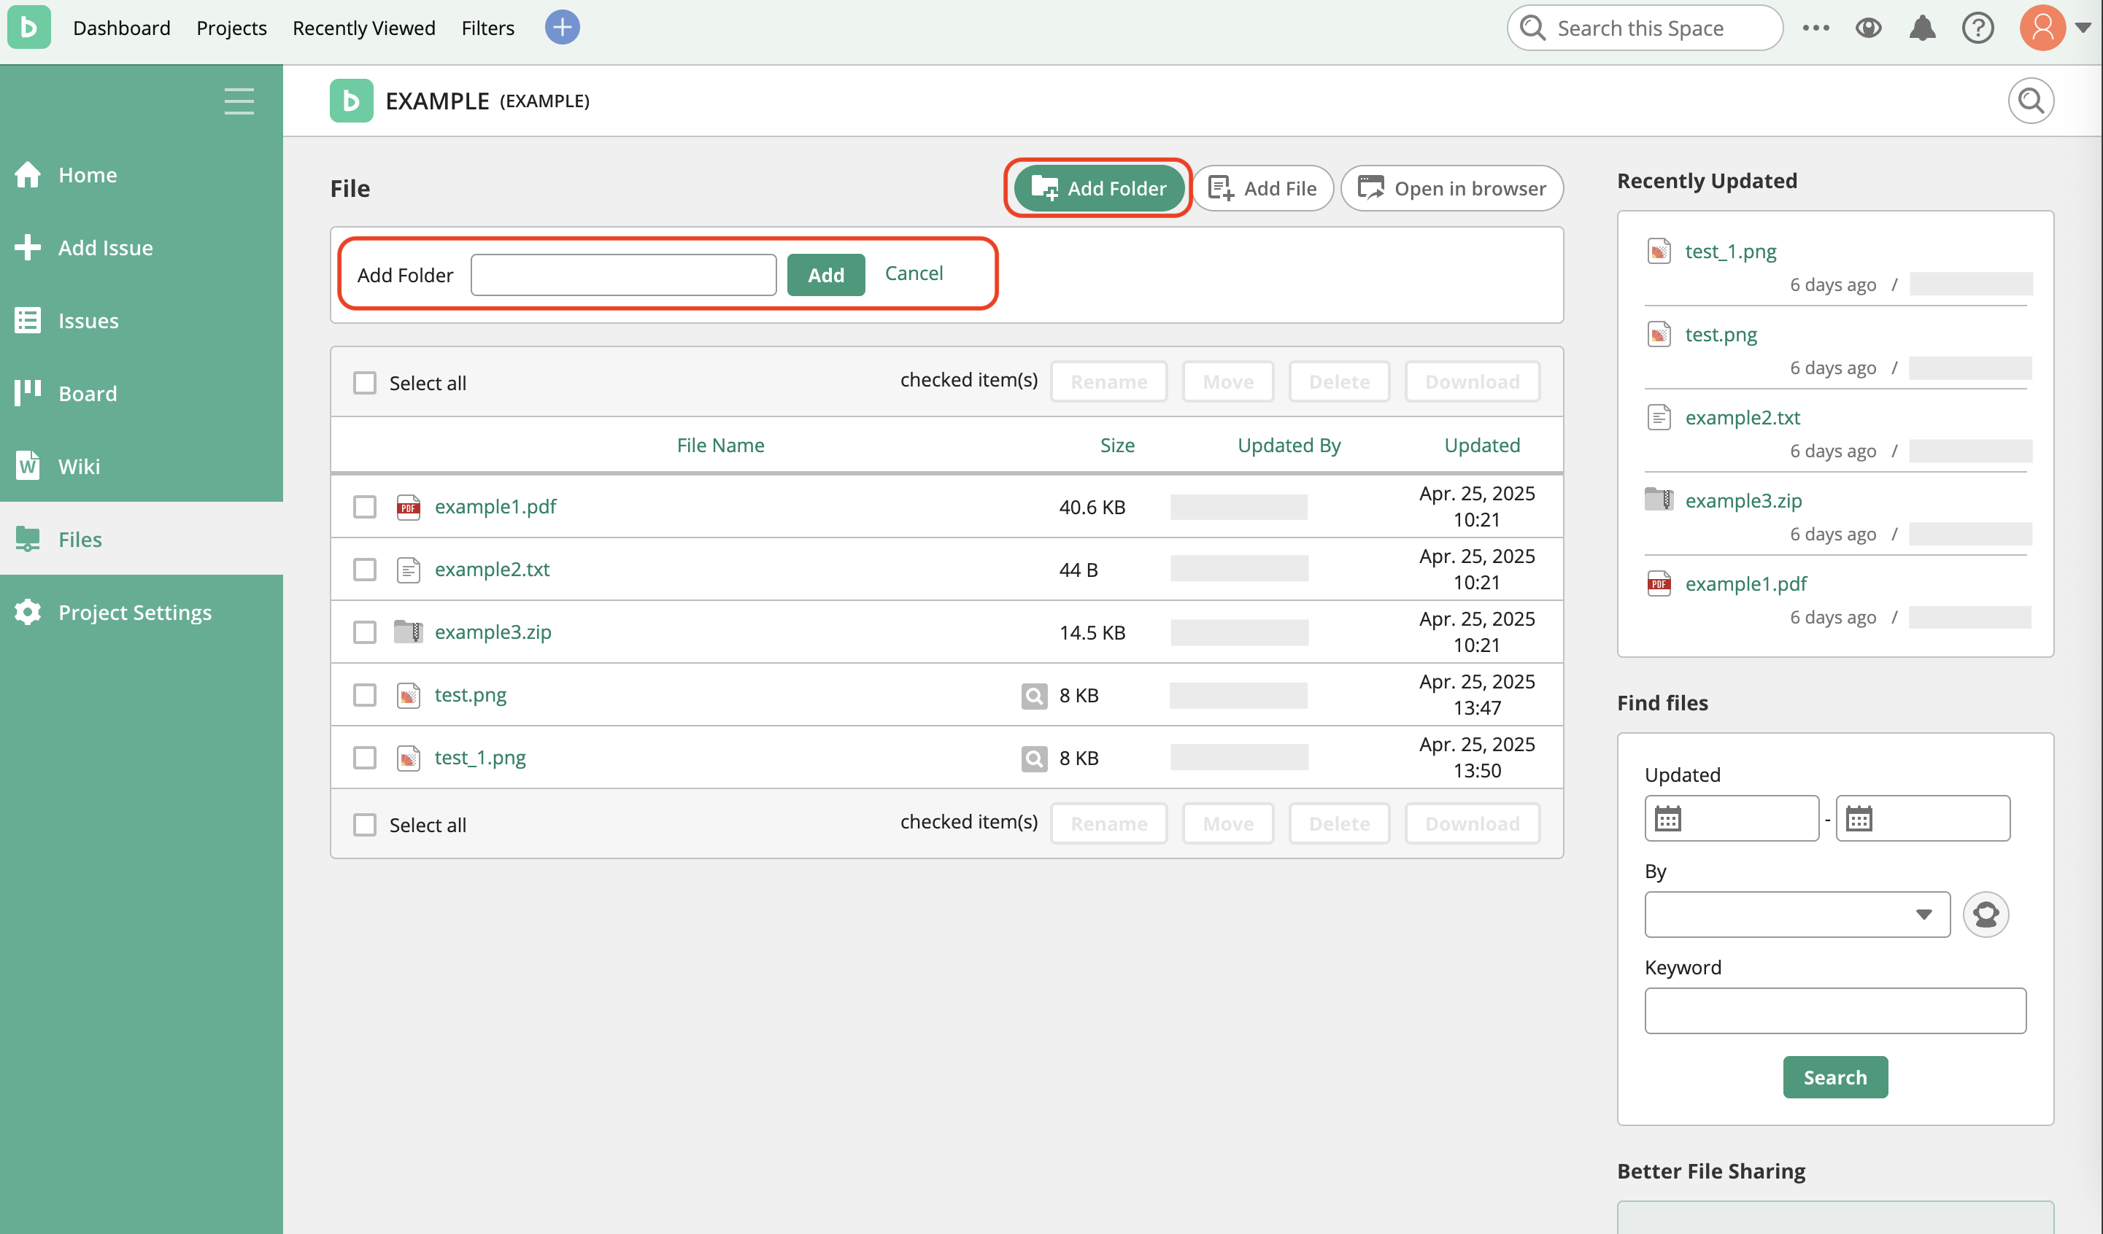Viewport: 2103px width, 1234px height.
Task: Click the assign-myself face icon
Action: [1986, 915]
